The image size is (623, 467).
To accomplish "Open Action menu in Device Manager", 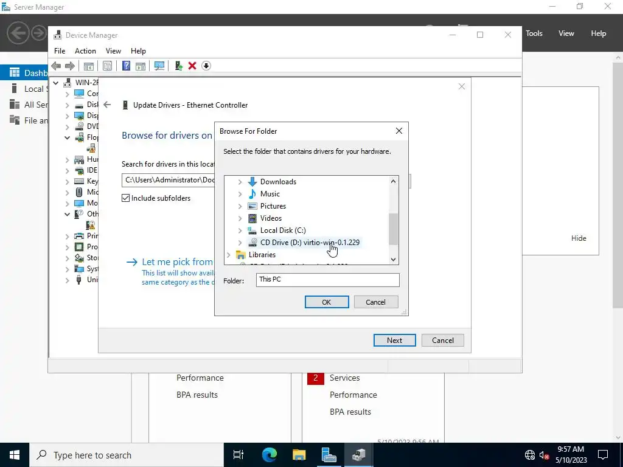I will (x=85, y=51).
